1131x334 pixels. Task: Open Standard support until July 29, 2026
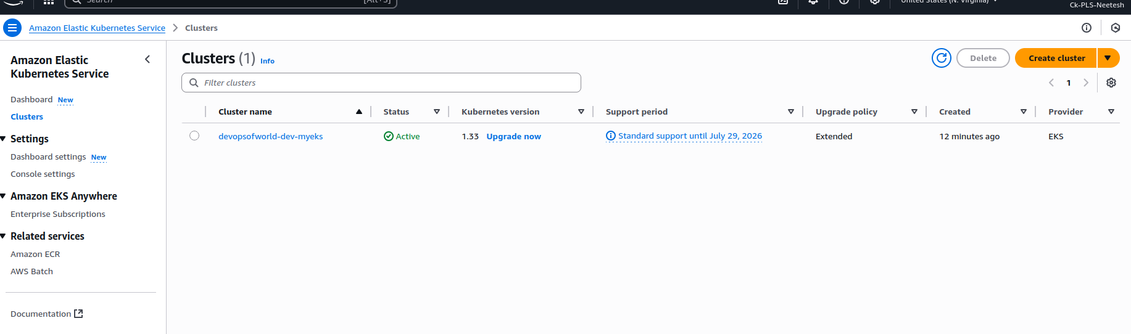pyautogui.click(x=690, y=136)
